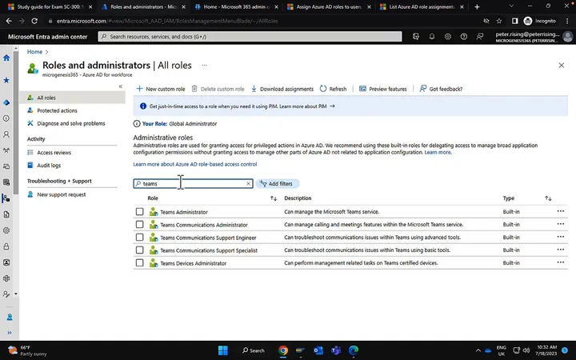
Task: Open the help question mark icon
Action: pos(463,36)
